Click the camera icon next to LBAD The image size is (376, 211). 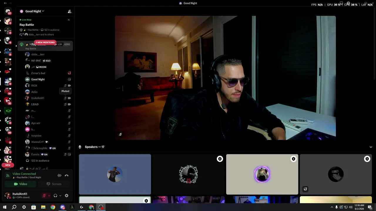tap(69, 104)
